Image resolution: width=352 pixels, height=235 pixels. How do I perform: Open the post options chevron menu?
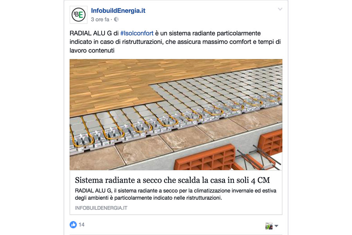(x=280, y=9)
